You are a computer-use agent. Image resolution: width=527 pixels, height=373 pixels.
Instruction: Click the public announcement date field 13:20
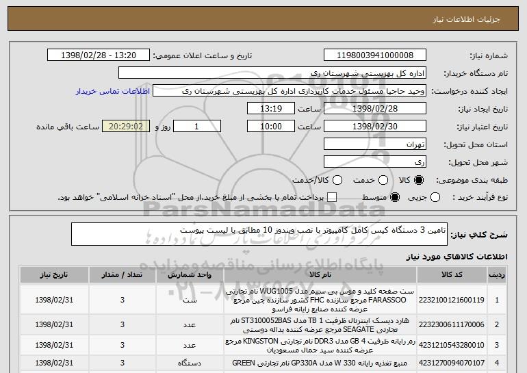(99, 55)
